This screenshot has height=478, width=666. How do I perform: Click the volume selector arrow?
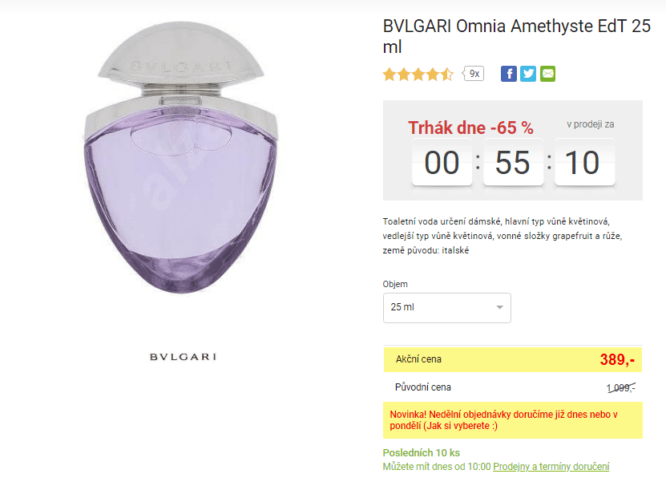(x=501, y=308)
